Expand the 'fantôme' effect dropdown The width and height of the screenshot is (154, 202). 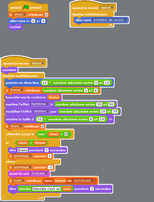[40, 104]
